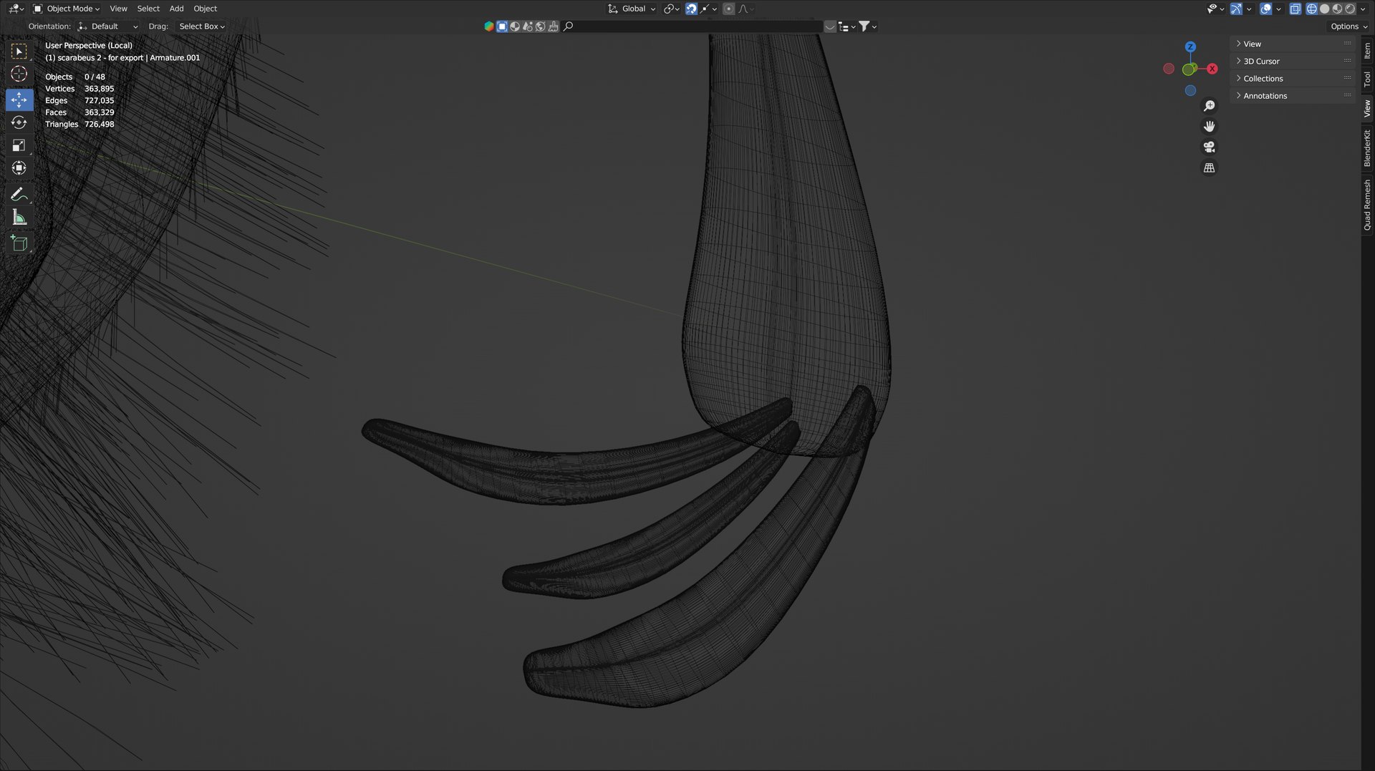Open the Add menu
The height and width of the screenshot is (771, 1375).
click(x=176, y=9)
